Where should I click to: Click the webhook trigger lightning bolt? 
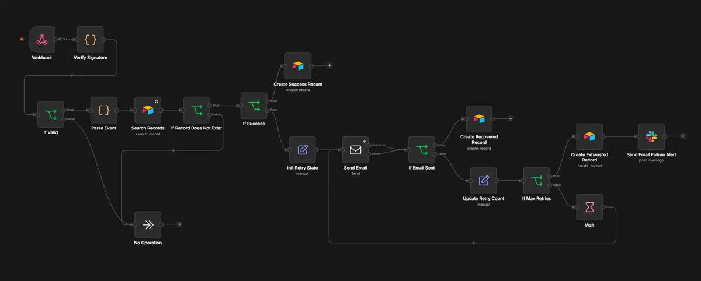tap(22, 40)
